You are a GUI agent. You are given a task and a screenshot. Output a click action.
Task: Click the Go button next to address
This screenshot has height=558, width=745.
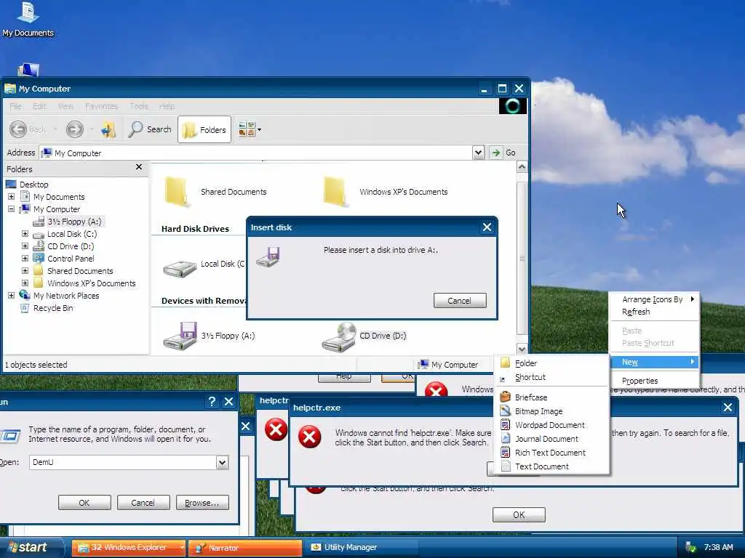click(503, 153)
